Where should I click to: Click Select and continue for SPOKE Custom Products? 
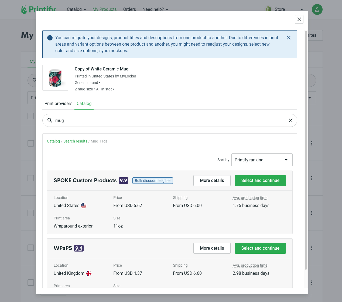(260, 181)
